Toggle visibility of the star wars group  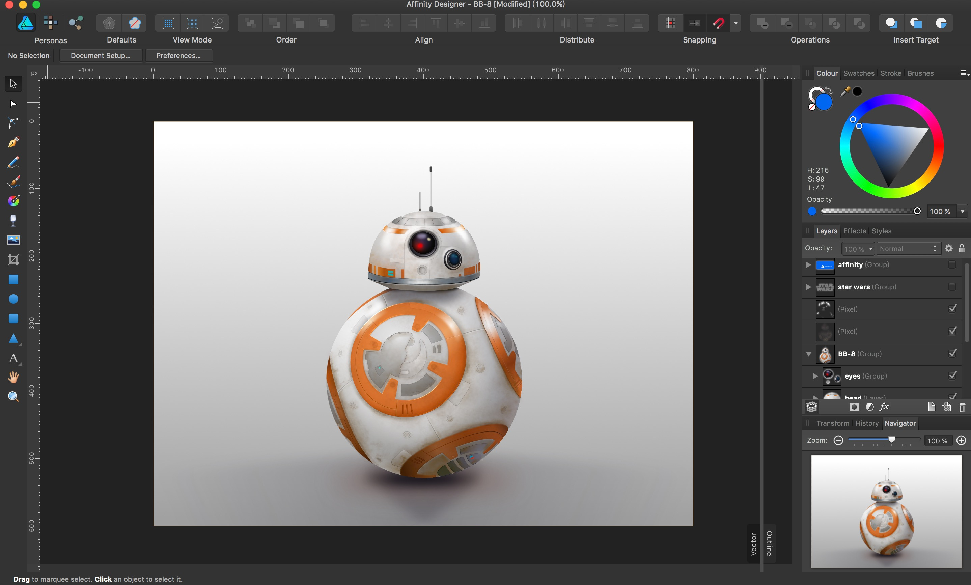[x=952, y=287]
